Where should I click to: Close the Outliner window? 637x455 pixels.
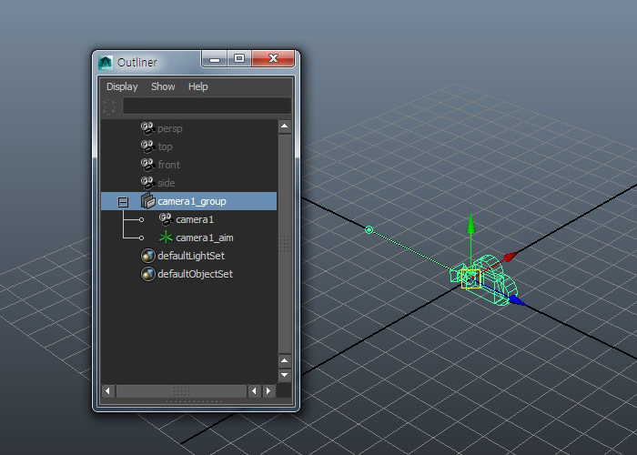(273, 58)
